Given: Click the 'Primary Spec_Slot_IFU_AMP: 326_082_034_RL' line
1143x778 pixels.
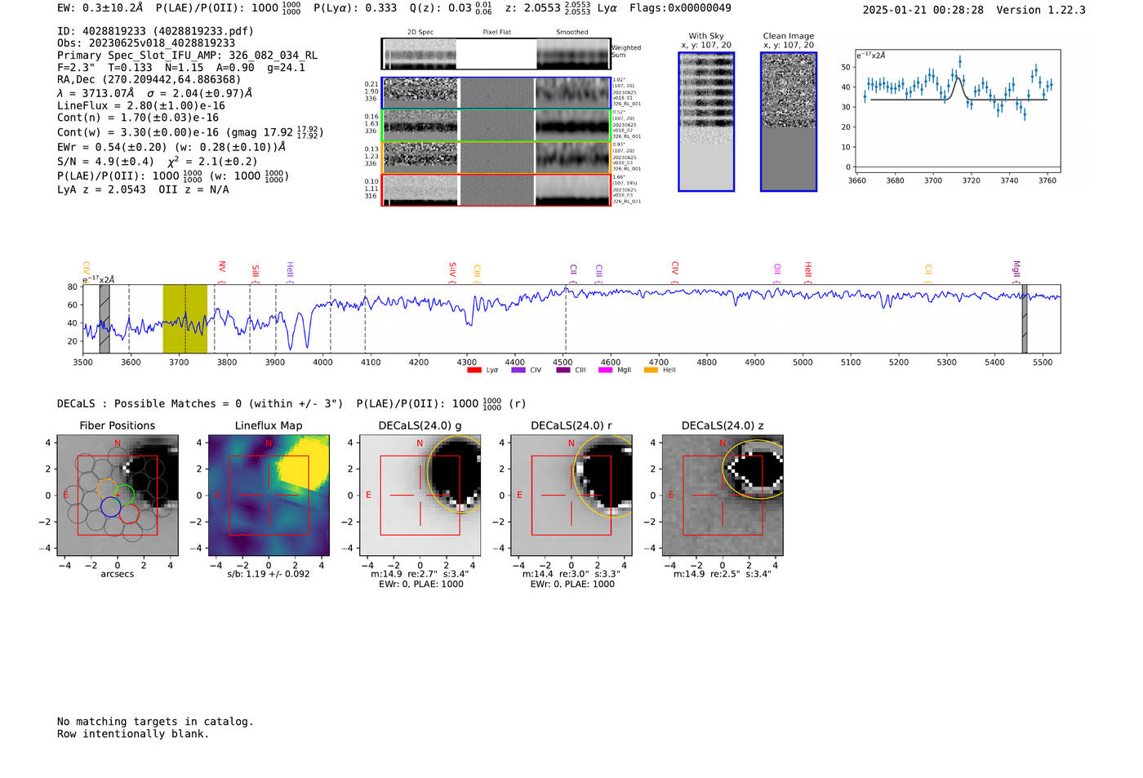Looking at the screenshot, I should tap(188, 56).
